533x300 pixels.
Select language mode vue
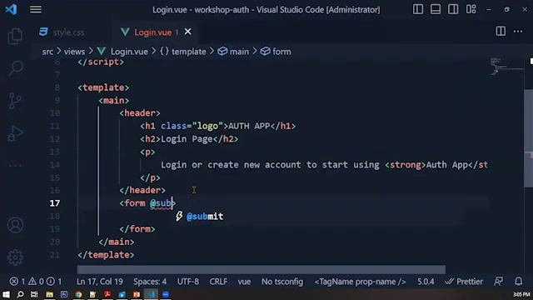point(244,282)
